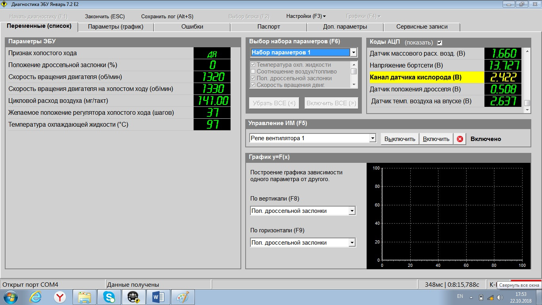Image resolution: width=542 pixels, height=305 pixels.
Task: Launch Yandex browser from the taskbar
Action: click(60, 297)
